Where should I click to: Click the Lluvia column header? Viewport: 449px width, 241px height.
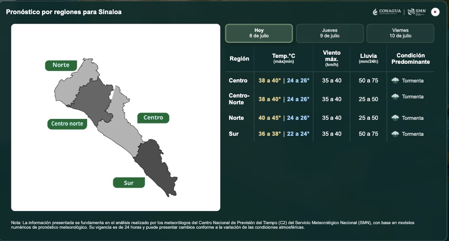(368, 58)
